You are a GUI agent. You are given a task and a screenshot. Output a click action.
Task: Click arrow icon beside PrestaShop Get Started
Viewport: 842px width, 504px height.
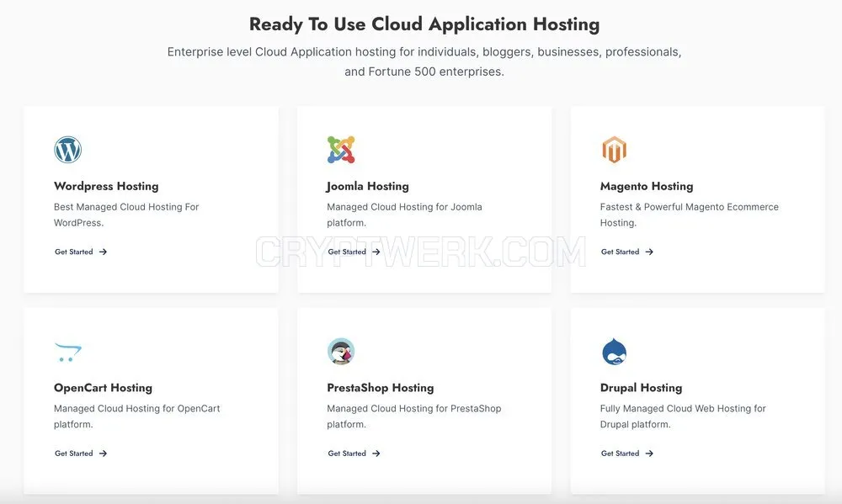pos(376,454)
